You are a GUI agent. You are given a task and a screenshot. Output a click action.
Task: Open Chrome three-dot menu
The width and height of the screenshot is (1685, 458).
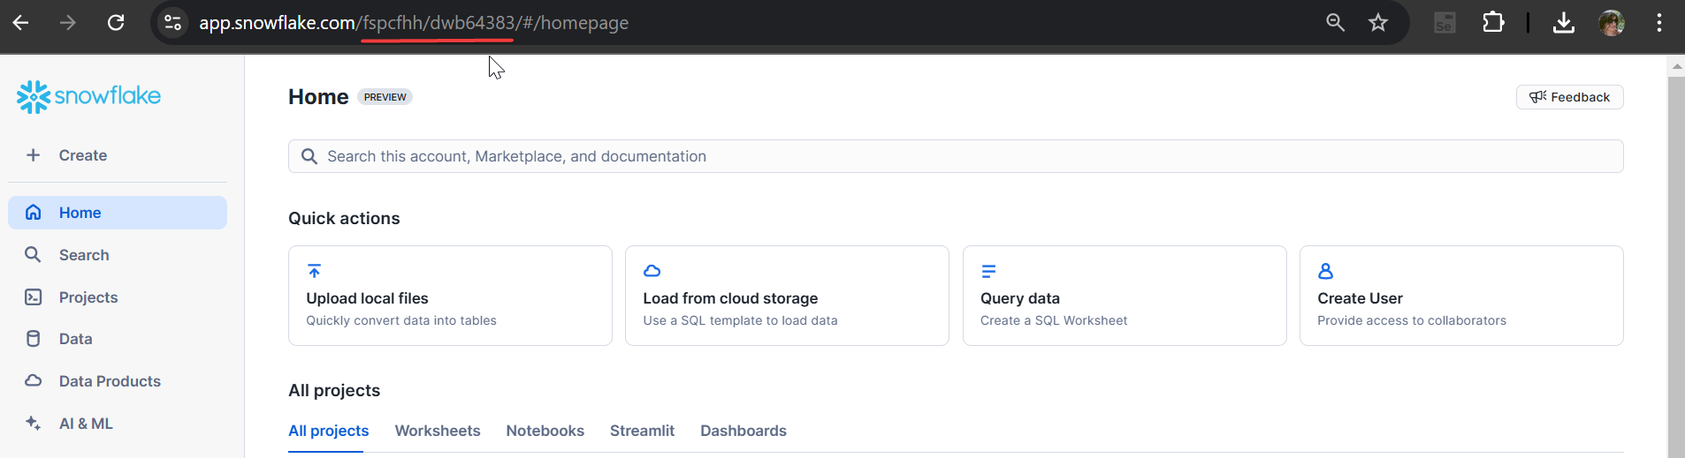(x=1658, y=23)
